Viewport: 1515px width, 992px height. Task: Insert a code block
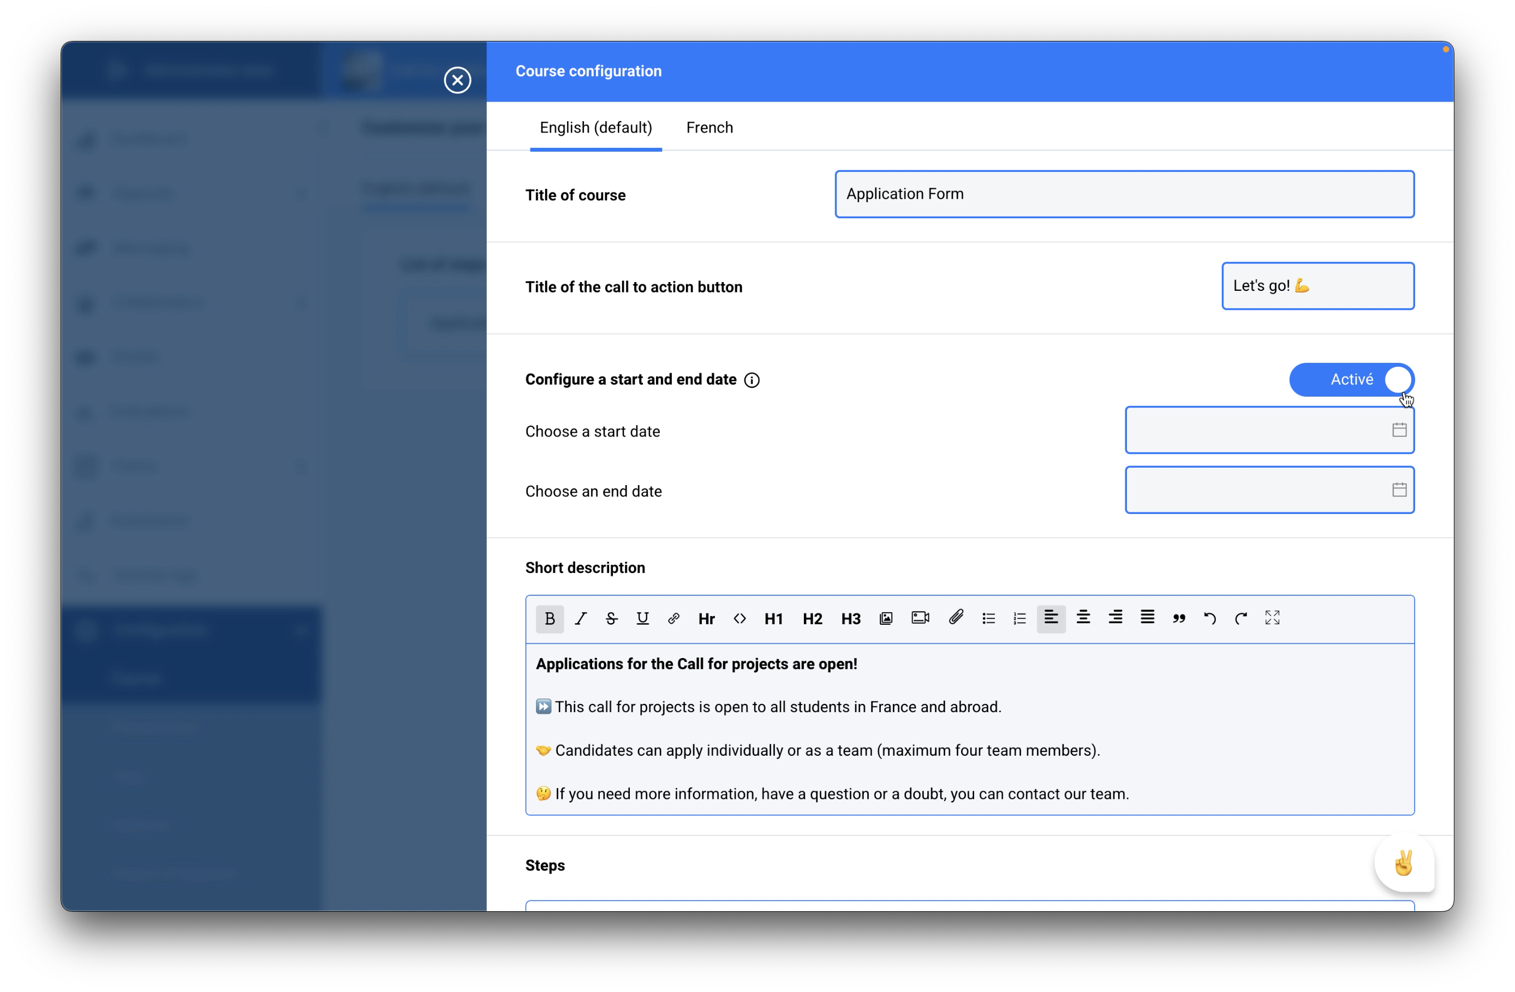tap(739, 618)
